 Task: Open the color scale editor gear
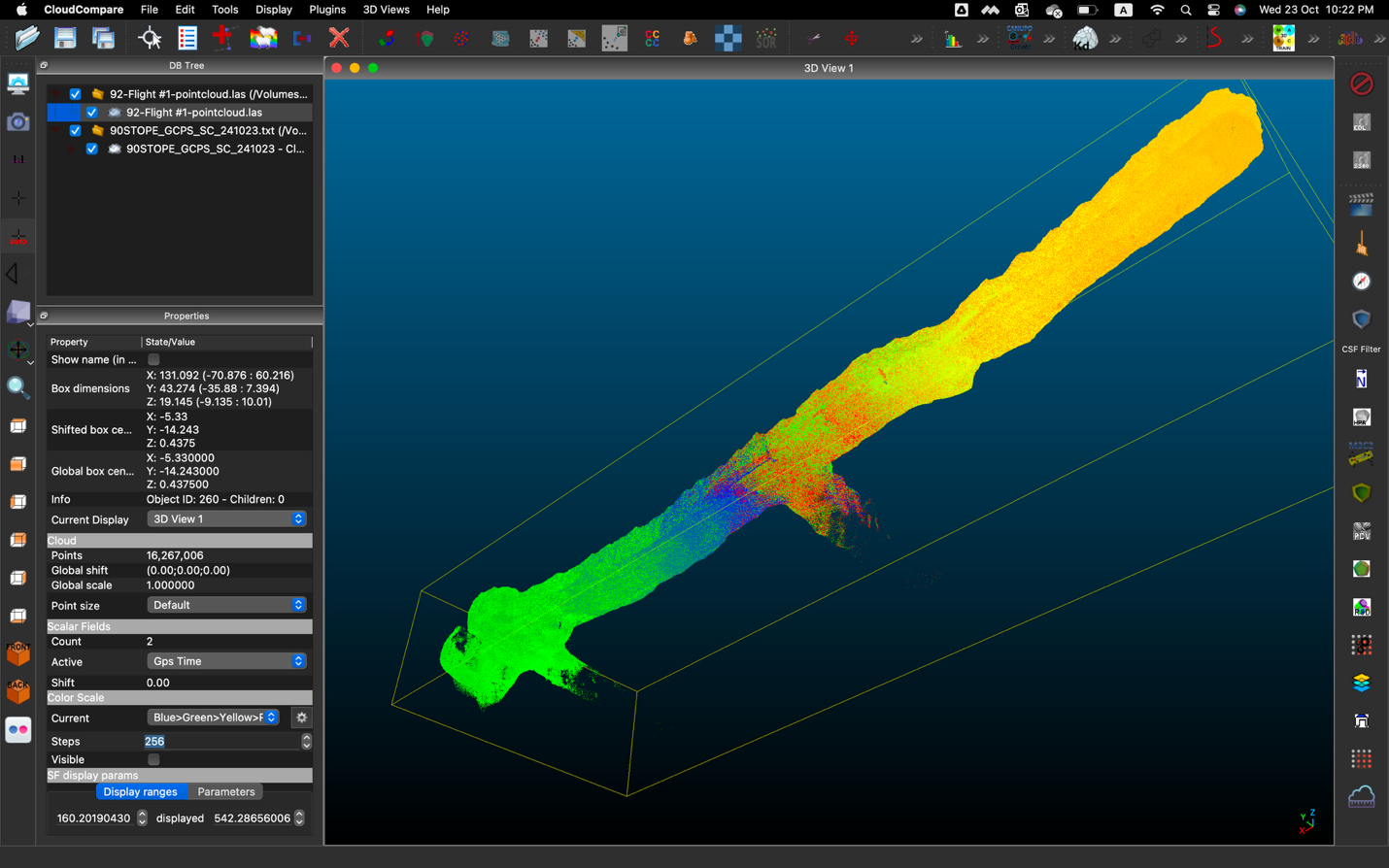pos(301,718)
